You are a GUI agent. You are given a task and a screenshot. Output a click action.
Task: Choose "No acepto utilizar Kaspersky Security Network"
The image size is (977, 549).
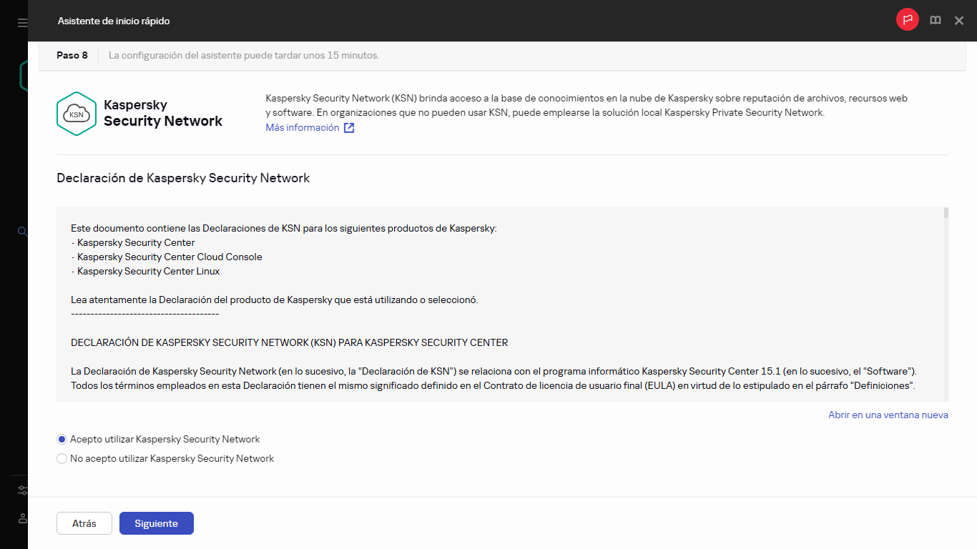point(62,458)
